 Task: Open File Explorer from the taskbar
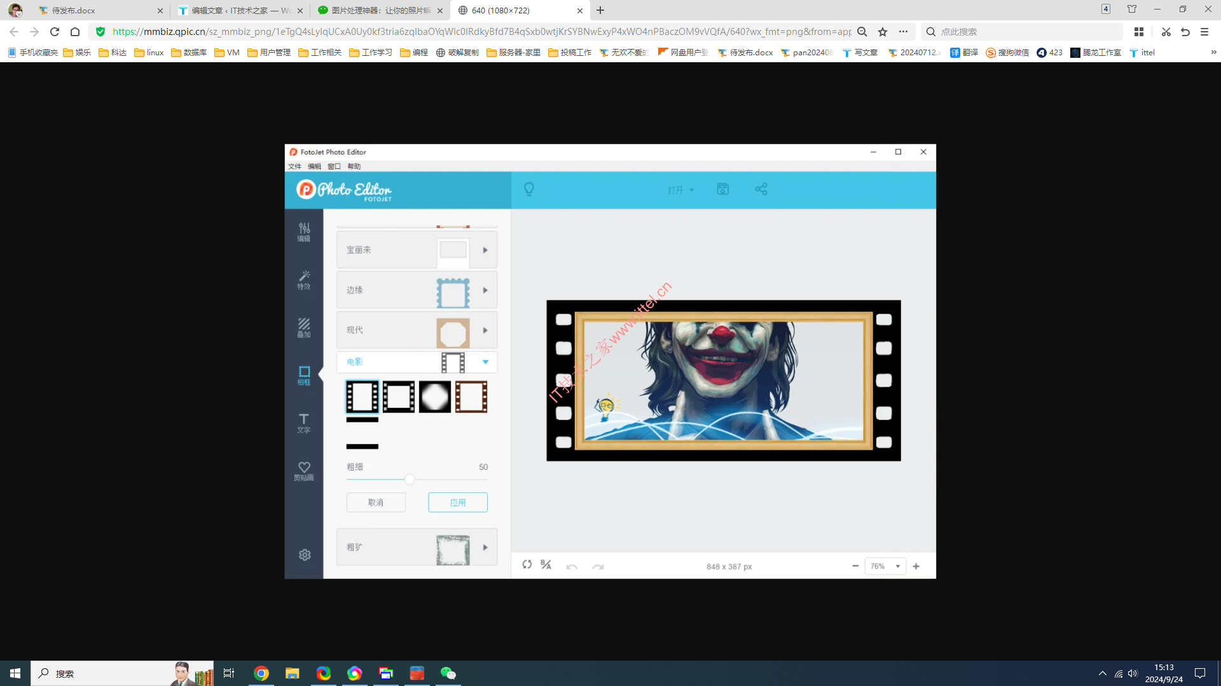(293, 673)
